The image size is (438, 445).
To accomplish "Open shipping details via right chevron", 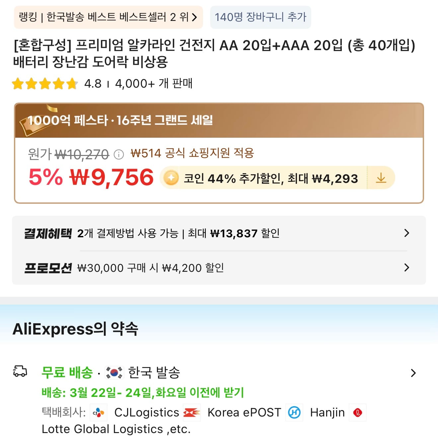I will point(413,373).
